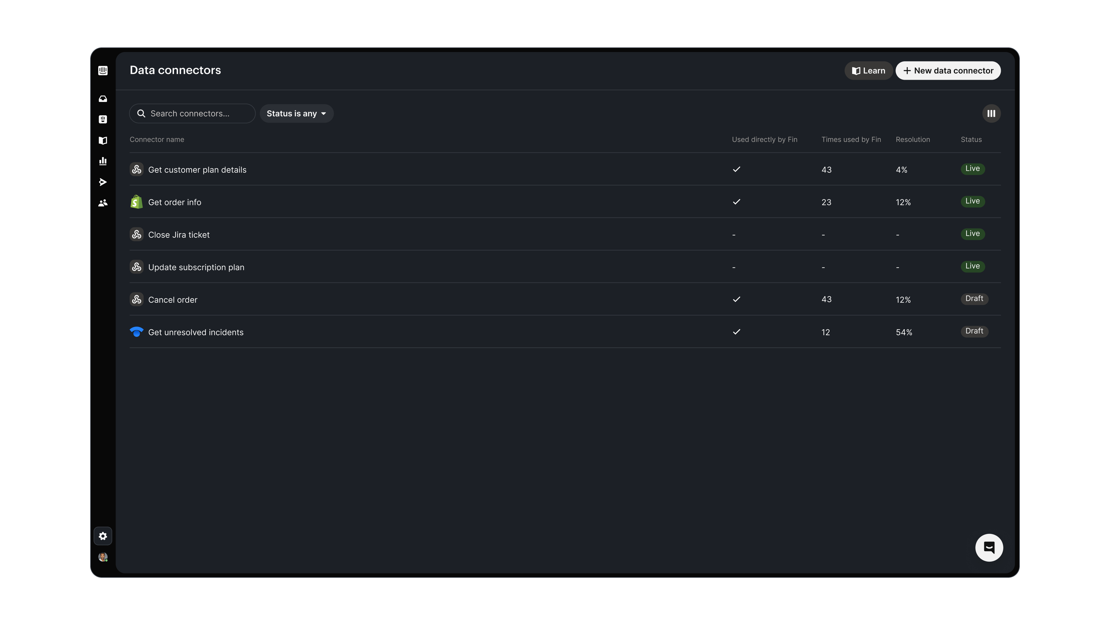Viewport: 1110px width, 624px height.
Task: Click the Search connectors field
Action: coord(192,114)
